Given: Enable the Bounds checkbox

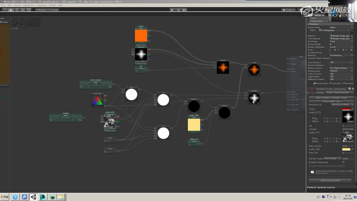Looking at the screenshot, I should 346,84.
